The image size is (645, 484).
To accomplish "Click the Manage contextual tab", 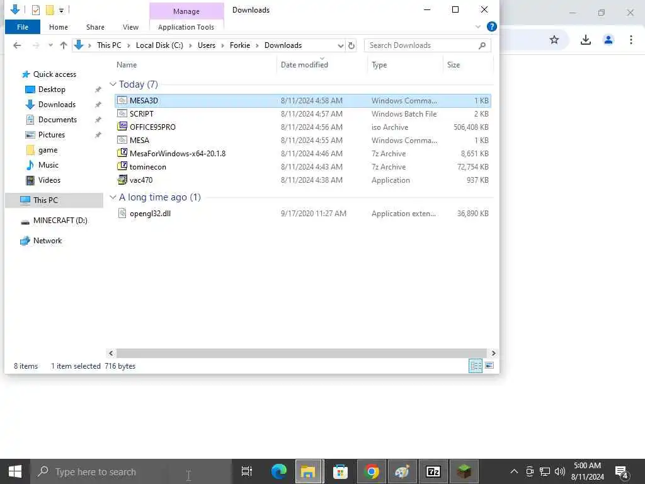I will pyautogui.click(x=186, y=11).
